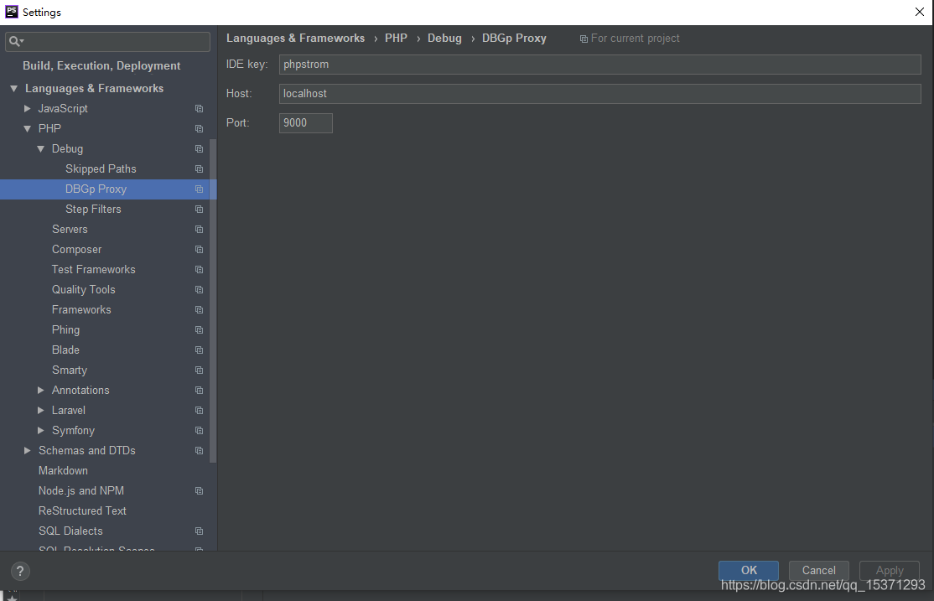The image size is (934, 601).
Task: Click the search magnifier icon in settings search
Action: point(13,40)
